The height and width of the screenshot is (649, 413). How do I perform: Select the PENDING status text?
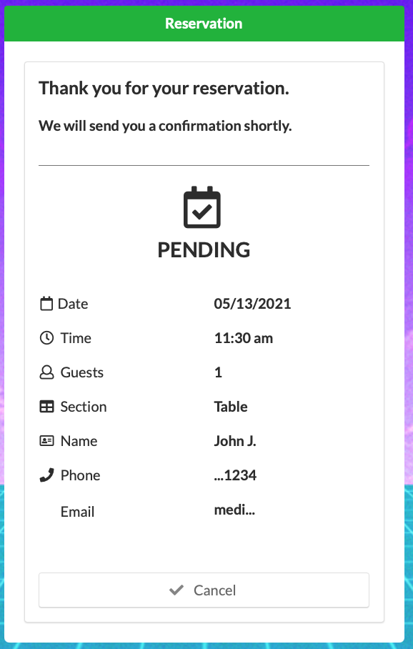204,250
